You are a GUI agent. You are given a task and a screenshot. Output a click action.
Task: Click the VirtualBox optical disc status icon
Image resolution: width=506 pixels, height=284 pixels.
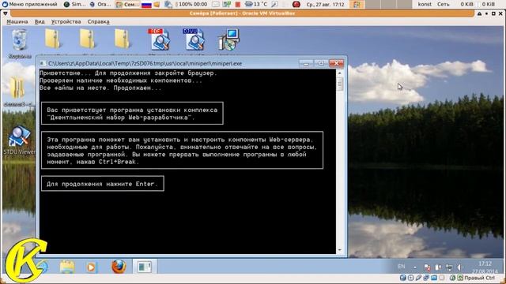410,278
